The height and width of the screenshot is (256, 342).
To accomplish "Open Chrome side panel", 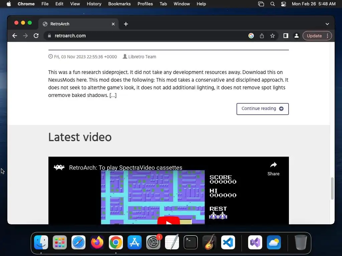I will click(x=286, y=36).
